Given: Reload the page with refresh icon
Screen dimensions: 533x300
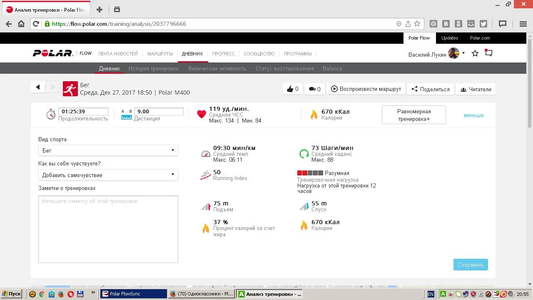Looking at the screenshot, I should pyautogui.click(x=36, y=24).
